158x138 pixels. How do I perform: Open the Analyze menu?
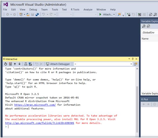click(x=88, y=9)
